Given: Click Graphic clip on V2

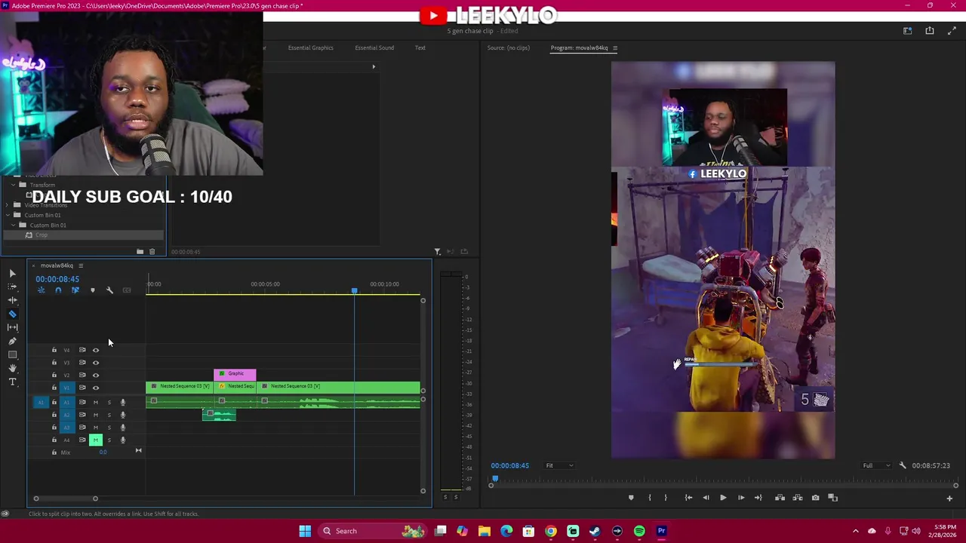Looking at the screenshot, I should (235, 374).
